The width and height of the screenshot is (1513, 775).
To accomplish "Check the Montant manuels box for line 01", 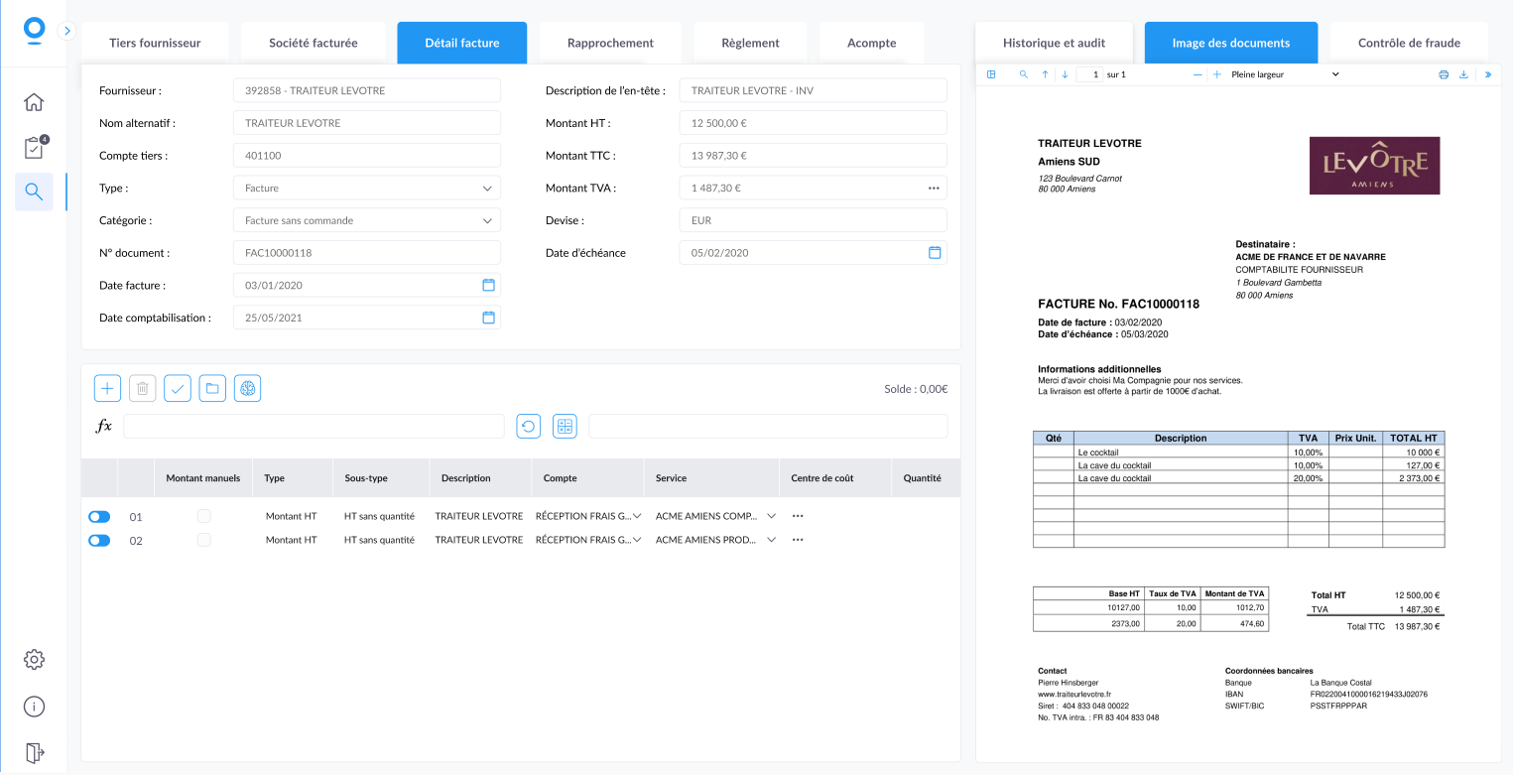I will (x=203, y=516).
